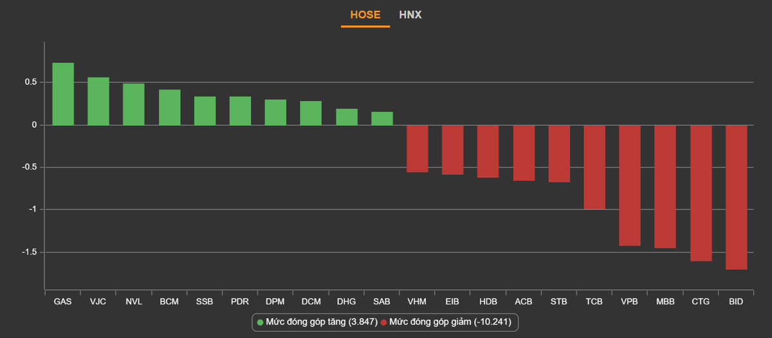Click the red legend dot for giảm
The width and height of the screenshot is (772, 338).
point(384,322)
